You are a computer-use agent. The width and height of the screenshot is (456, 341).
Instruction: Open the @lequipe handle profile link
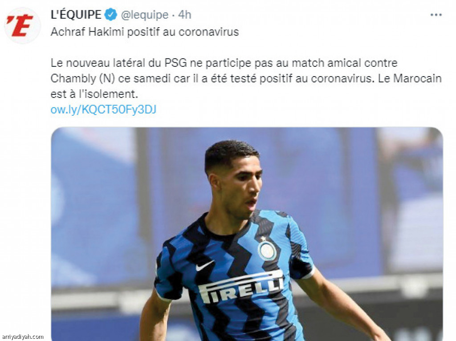pyautogui.click(x=145, y=15)
